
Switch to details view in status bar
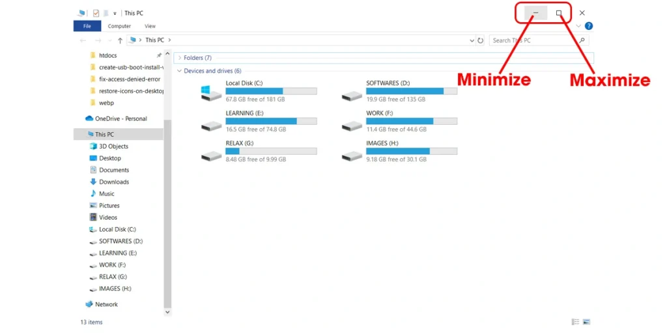pyautogui.click(x=575, y=322)
